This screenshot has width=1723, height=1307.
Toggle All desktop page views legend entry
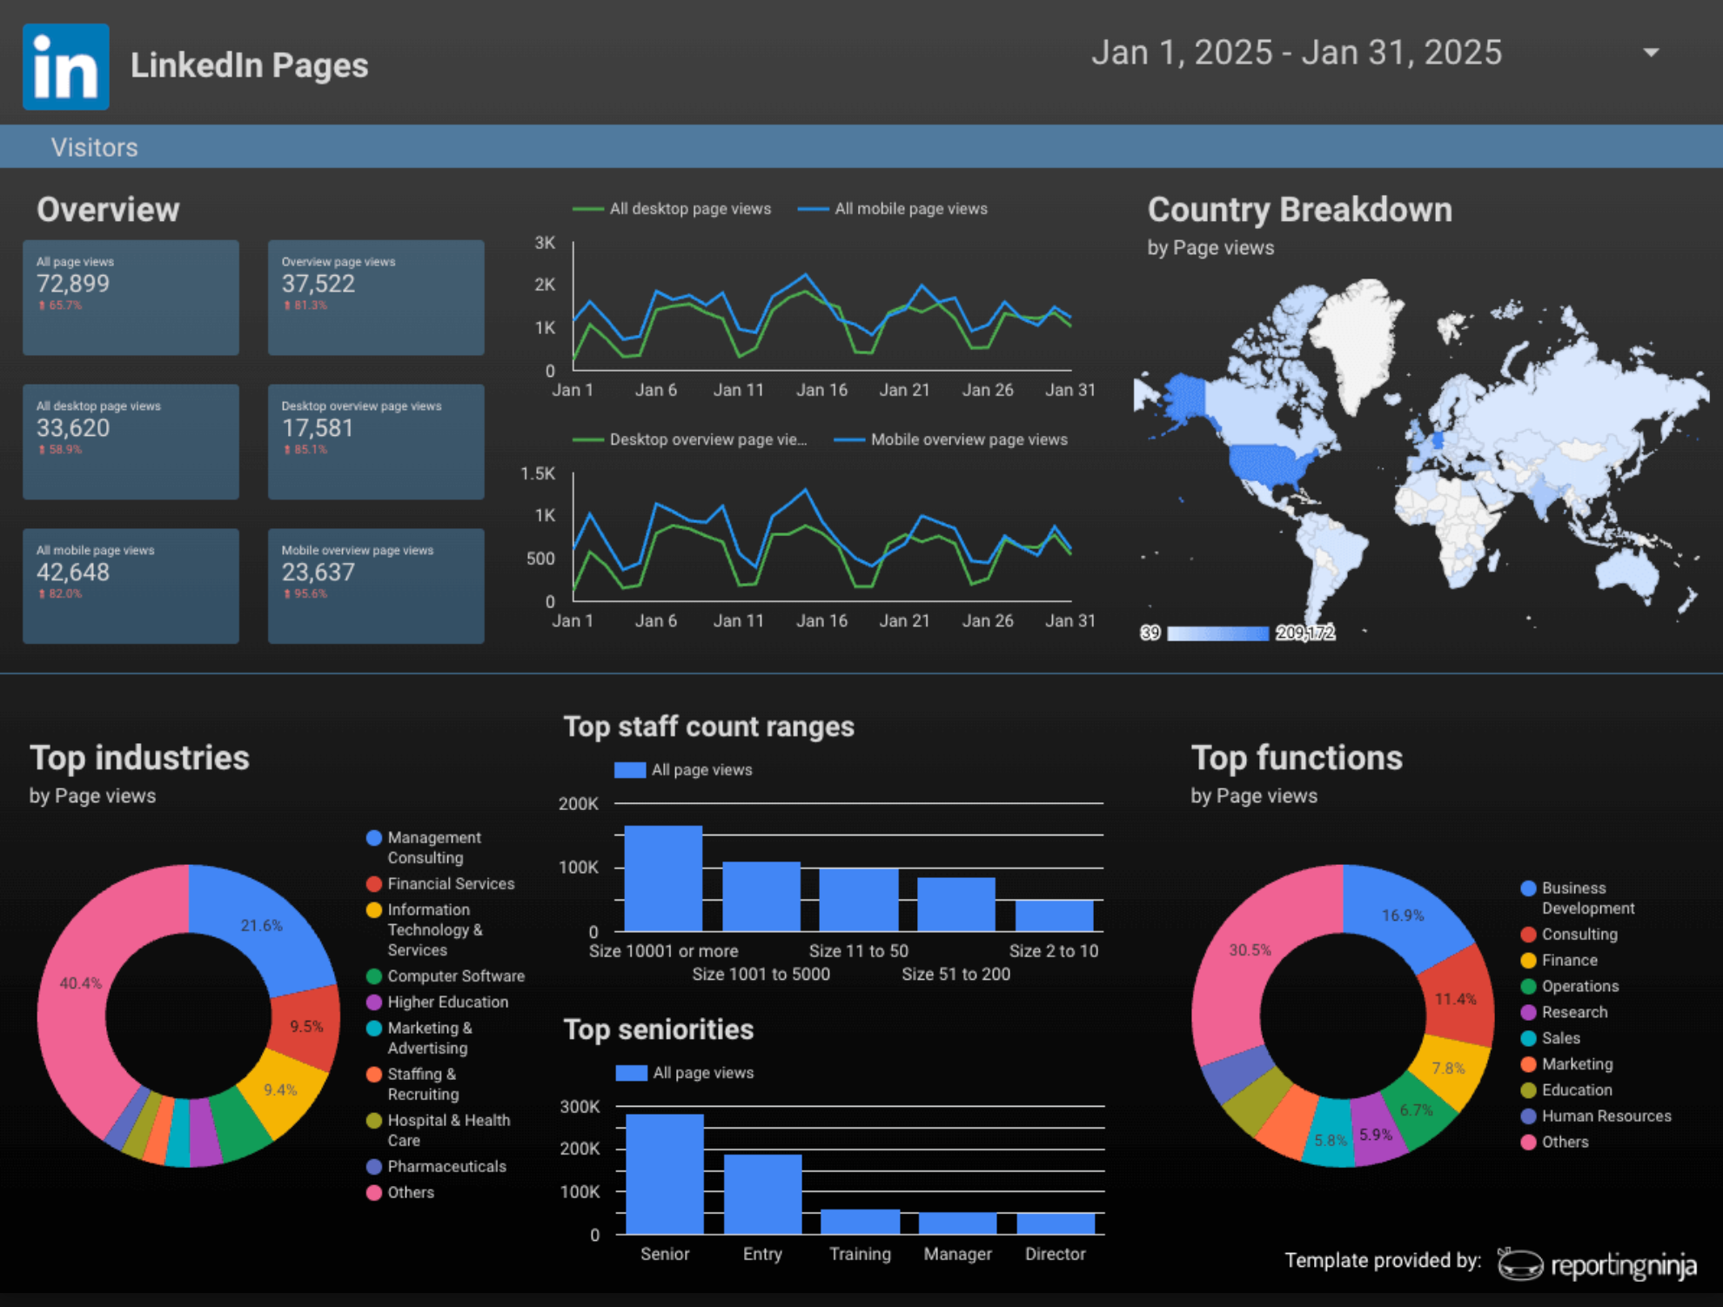pyautogui.click(x=672, y=209)
